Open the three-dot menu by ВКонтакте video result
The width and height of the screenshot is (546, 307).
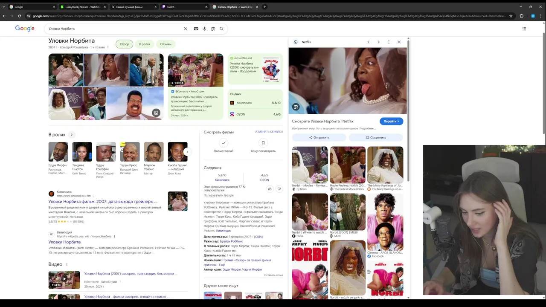[120, 282]
